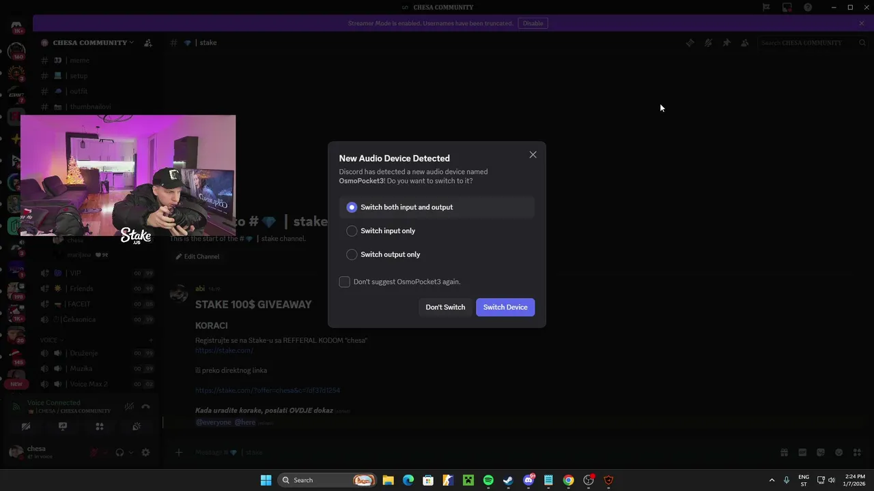874x491 pixels.
Task: Open Steam from the taskbar
Action: 508,480
